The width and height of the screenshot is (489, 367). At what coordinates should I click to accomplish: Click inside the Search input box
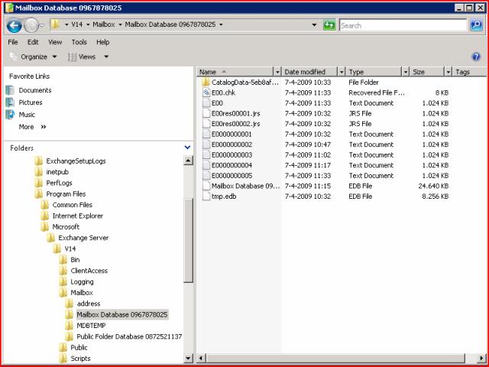tap(403, 25)
